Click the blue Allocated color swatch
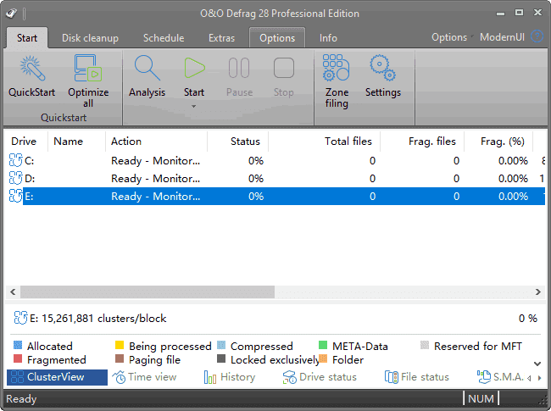Viewport: 551px width, 411px height. click(x=18, y=346)
